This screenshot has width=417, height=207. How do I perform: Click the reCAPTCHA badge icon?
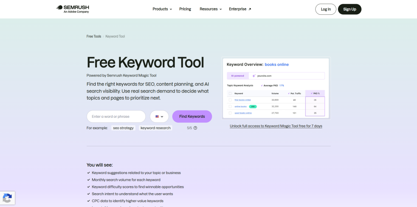(7, 198)
